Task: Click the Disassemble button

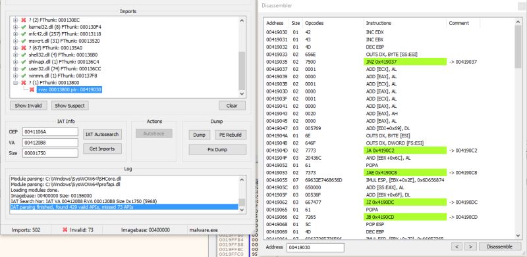Action: pos(500,246)
